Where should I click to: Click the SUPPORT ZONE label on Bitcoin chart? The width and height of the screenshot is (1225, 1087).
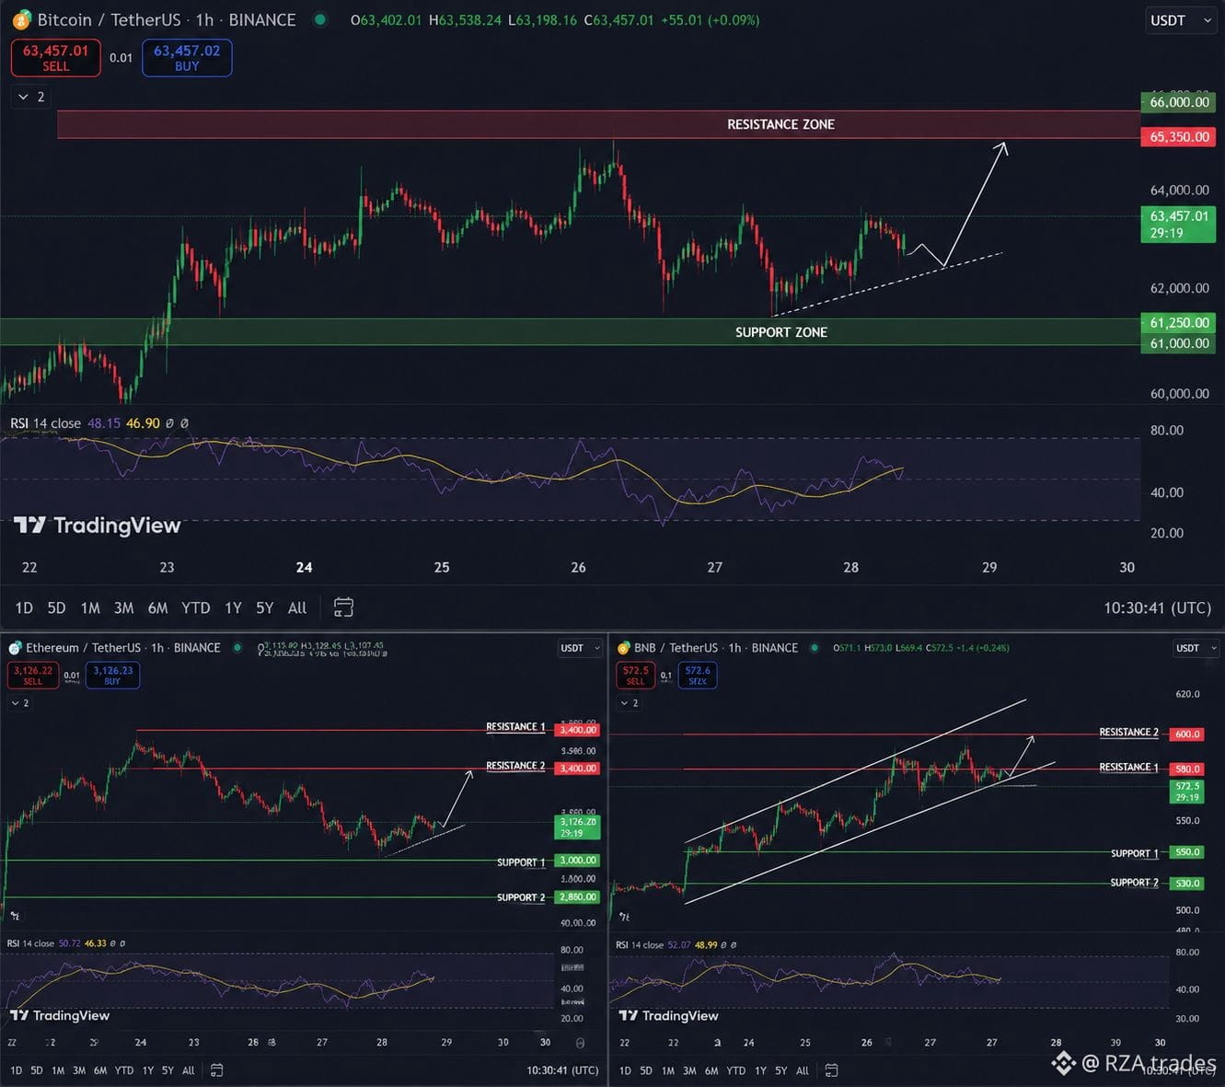(780, 332)
